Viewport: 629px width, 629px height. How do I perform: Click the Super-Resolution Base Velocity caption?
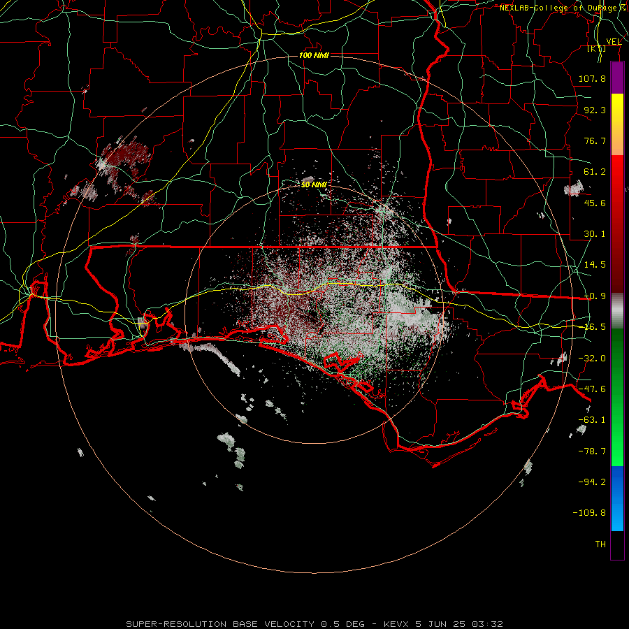[x=314, y=624]
